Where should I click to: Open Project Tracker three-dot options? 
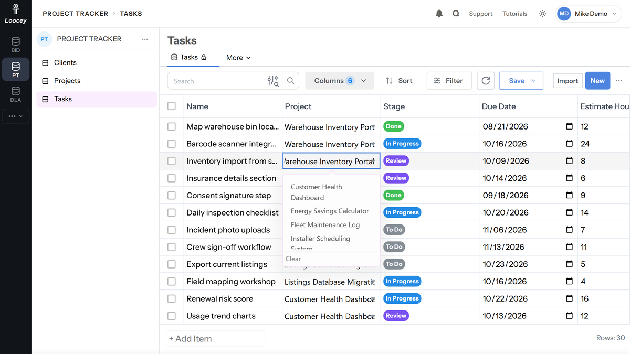click(145, 39)
